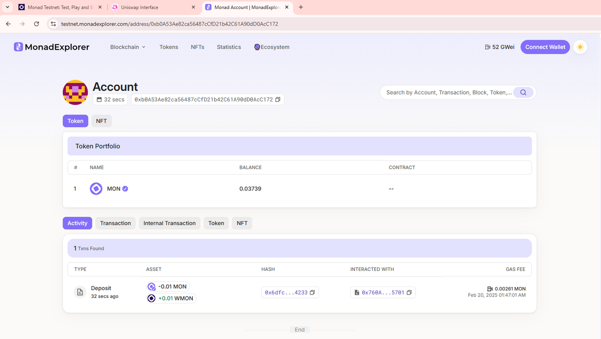Screen dimensions: 601x339
Task: Close the Monad Testnet browser tab
Action: (100, 7)
